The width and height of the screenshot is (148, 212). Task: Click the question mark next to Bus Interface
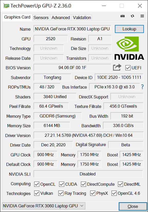pyautogui.click(x=142, y=87)
